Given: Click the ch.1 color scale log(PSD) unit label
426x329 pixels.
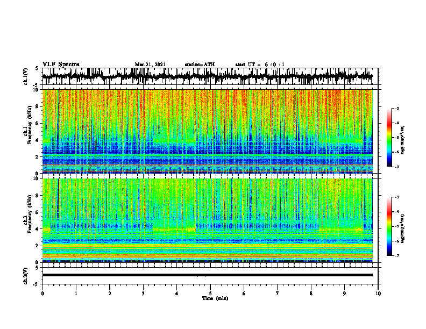Looking at the screenshot, I should point(403,140).
